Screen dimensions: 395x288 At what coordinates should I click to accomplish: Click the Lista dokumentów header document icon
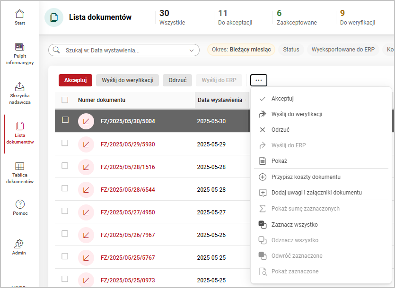(54, 17)
